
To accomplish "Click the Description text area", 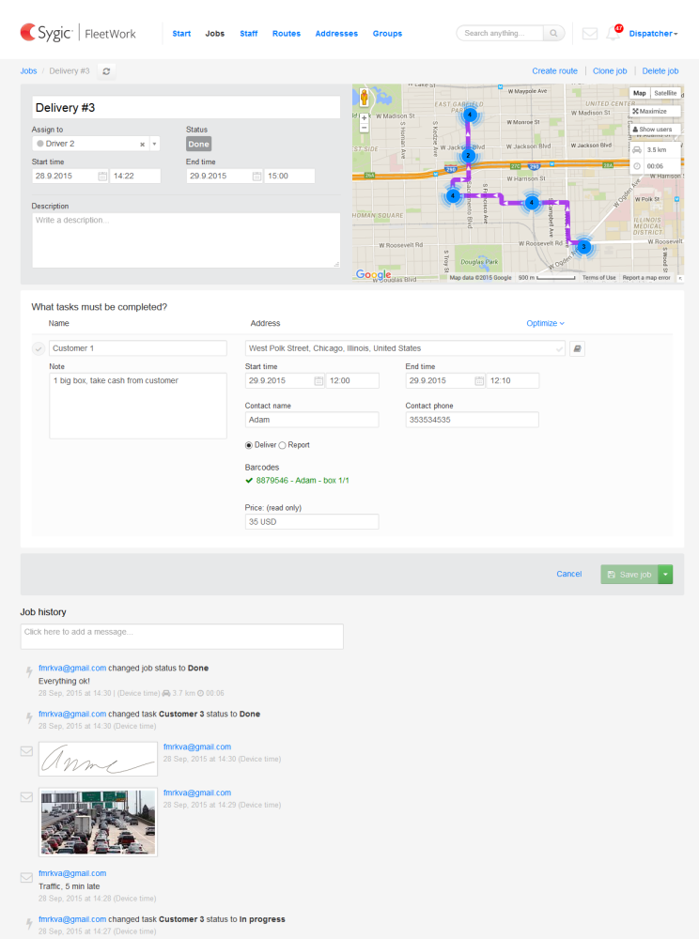I will [186, 240].
